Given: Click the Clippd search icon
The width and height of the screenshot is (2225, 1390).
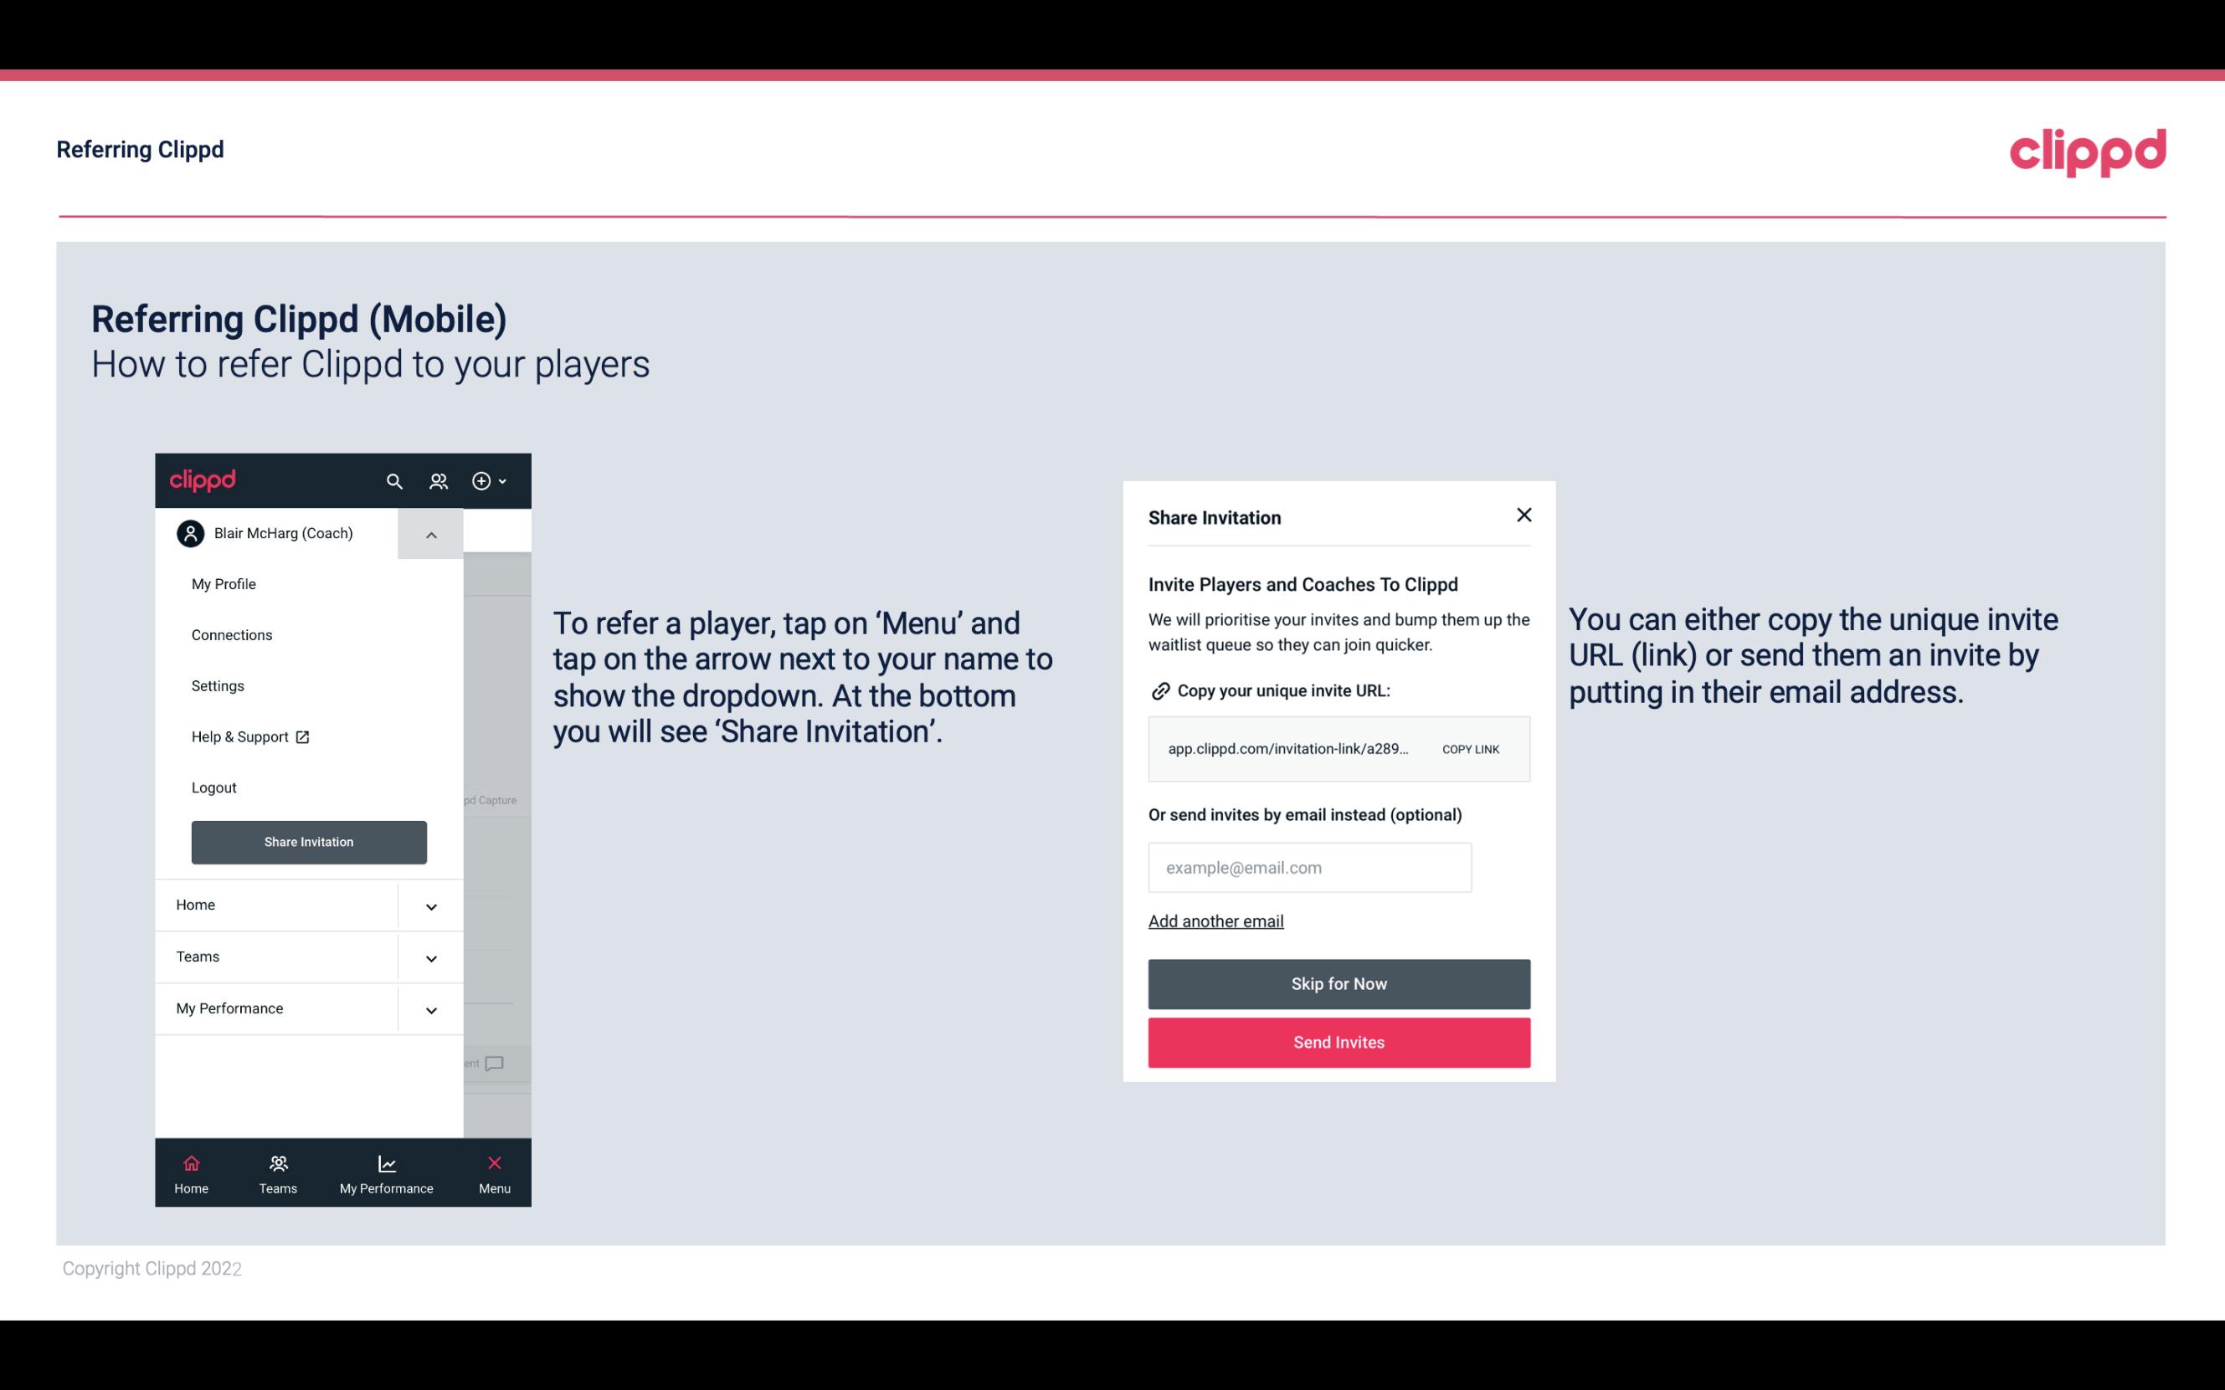Looking at the screenshot, I should pyautogui.click(x=394, y=480).
